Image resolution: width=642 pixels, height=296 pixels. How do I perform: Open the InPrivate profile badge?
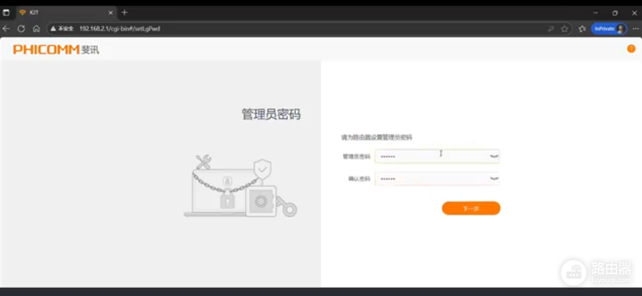(609, 28)
